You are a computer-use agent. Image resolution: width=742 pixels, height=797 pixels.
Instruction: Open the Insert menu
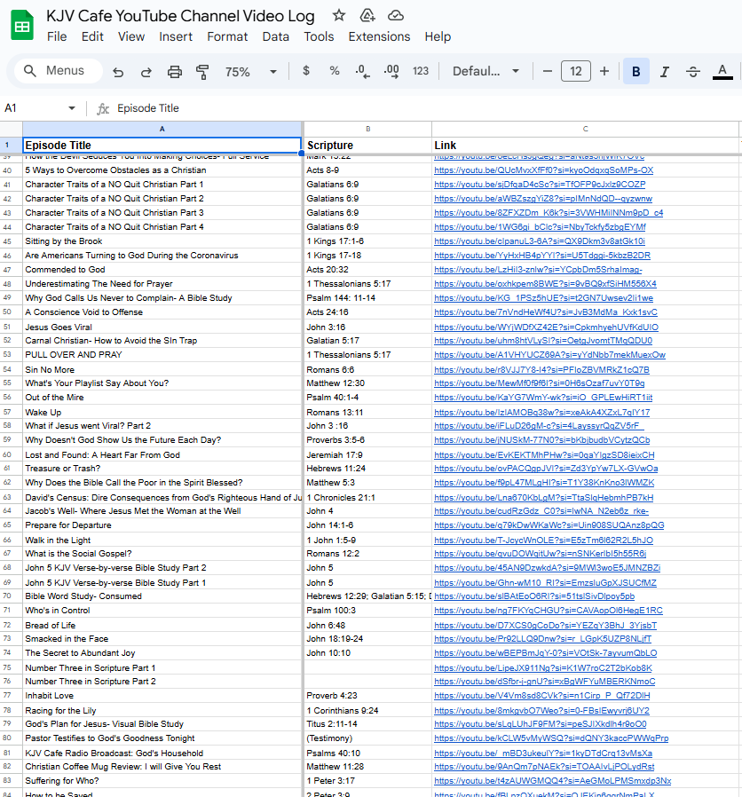click(176, 36)
